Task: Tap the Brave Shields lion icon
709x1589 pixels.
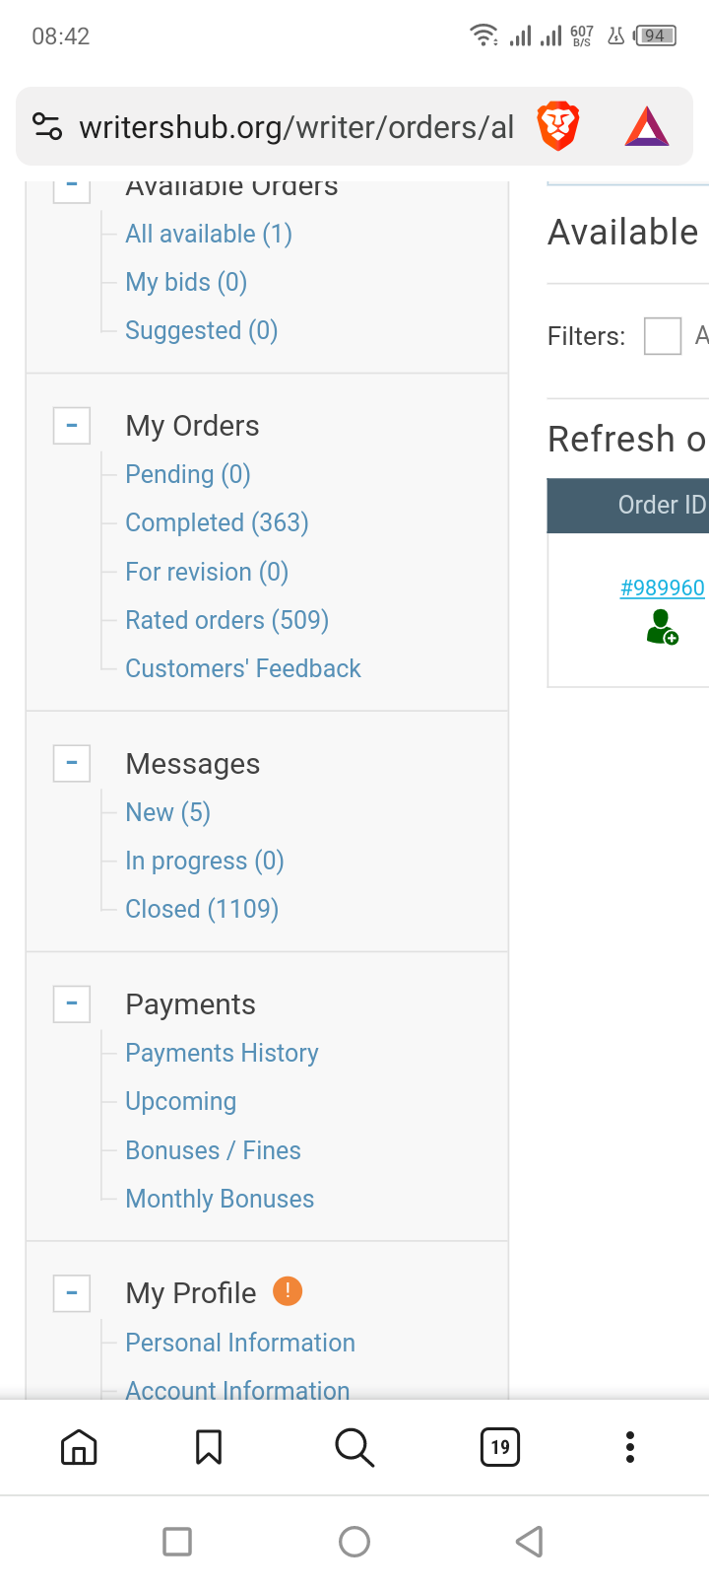Action: pos(557,126)
